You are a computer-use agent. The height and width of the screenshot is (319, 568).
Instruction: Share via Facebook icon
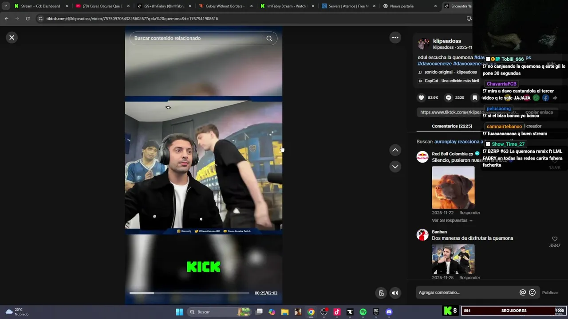(545, 97)
